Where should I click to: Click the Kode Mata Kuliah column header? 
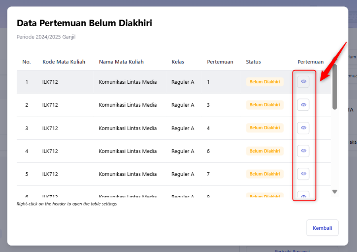(x=64, y=62)
